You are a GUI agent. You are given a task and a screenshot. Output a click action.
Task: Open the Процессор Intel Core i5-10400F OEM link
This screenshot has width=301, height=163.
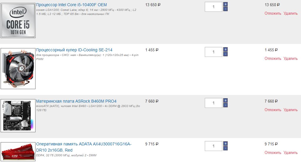pos(71,5)
